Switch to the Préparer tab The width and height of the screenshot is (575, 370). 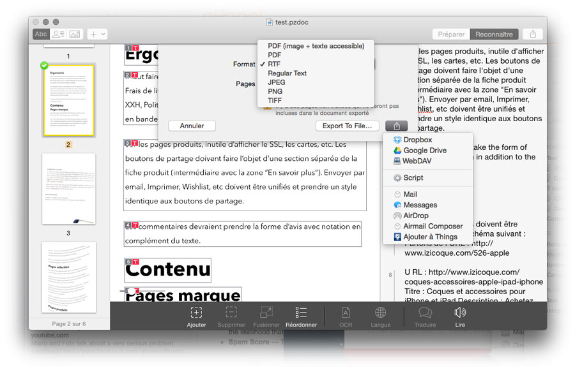pos(451,34)
